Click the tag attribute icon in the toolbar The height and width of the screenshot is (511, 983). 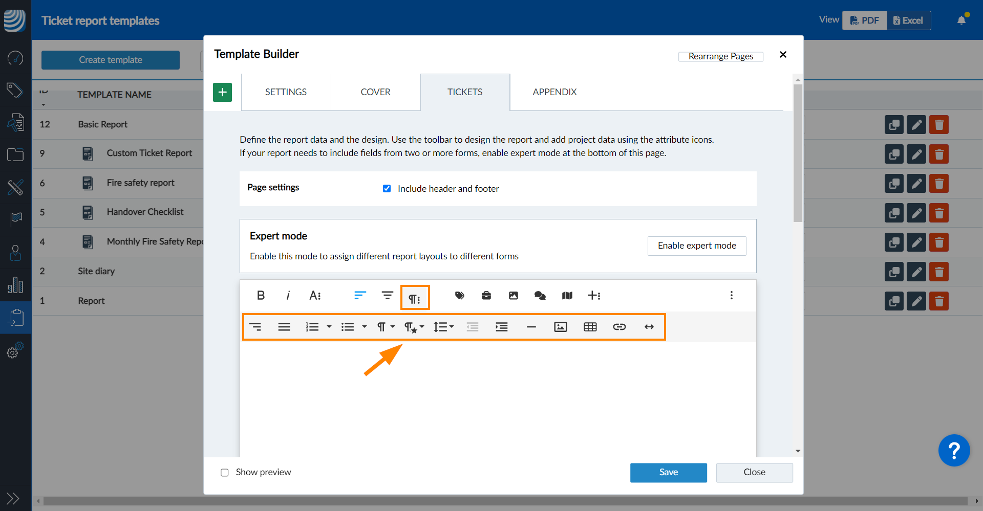pyautogui.click(x=459, y=296)
